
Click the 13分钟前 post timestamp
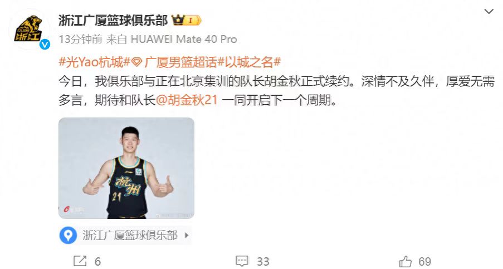[80, 39]
